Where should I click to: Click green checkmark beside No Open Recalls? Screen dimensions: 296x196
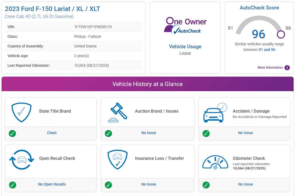click(12, 185)
